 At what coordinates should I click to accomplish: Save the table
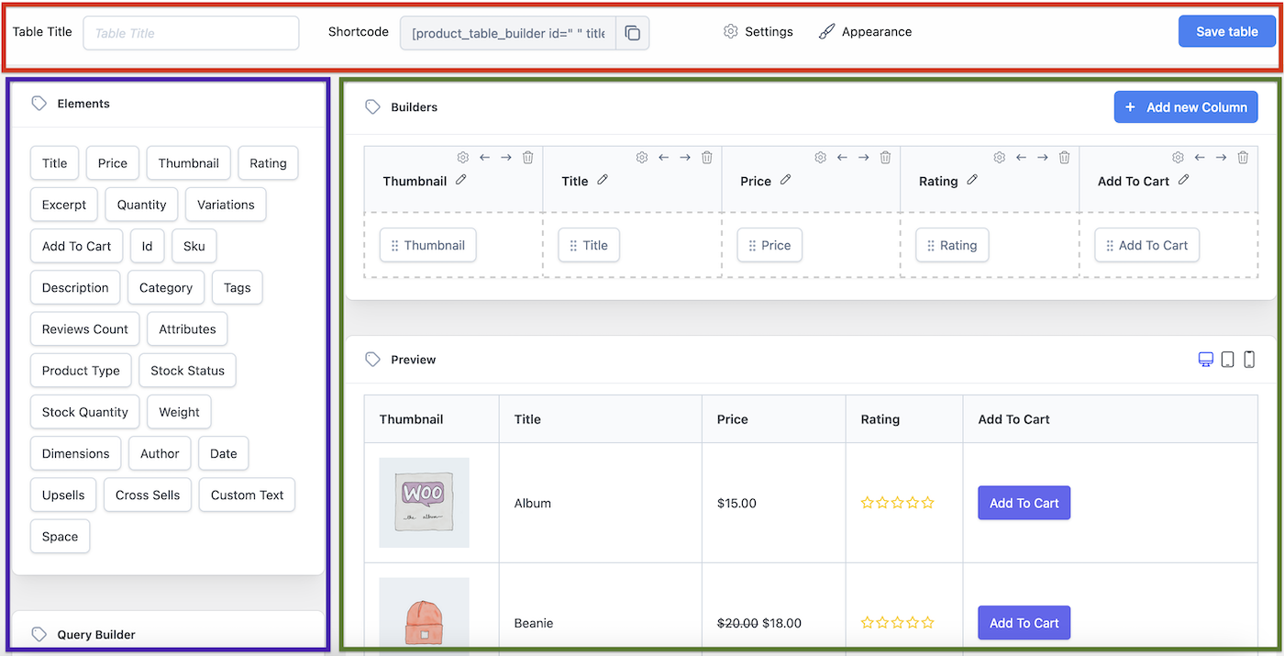pyautogui.click(x=1226, y=30)
